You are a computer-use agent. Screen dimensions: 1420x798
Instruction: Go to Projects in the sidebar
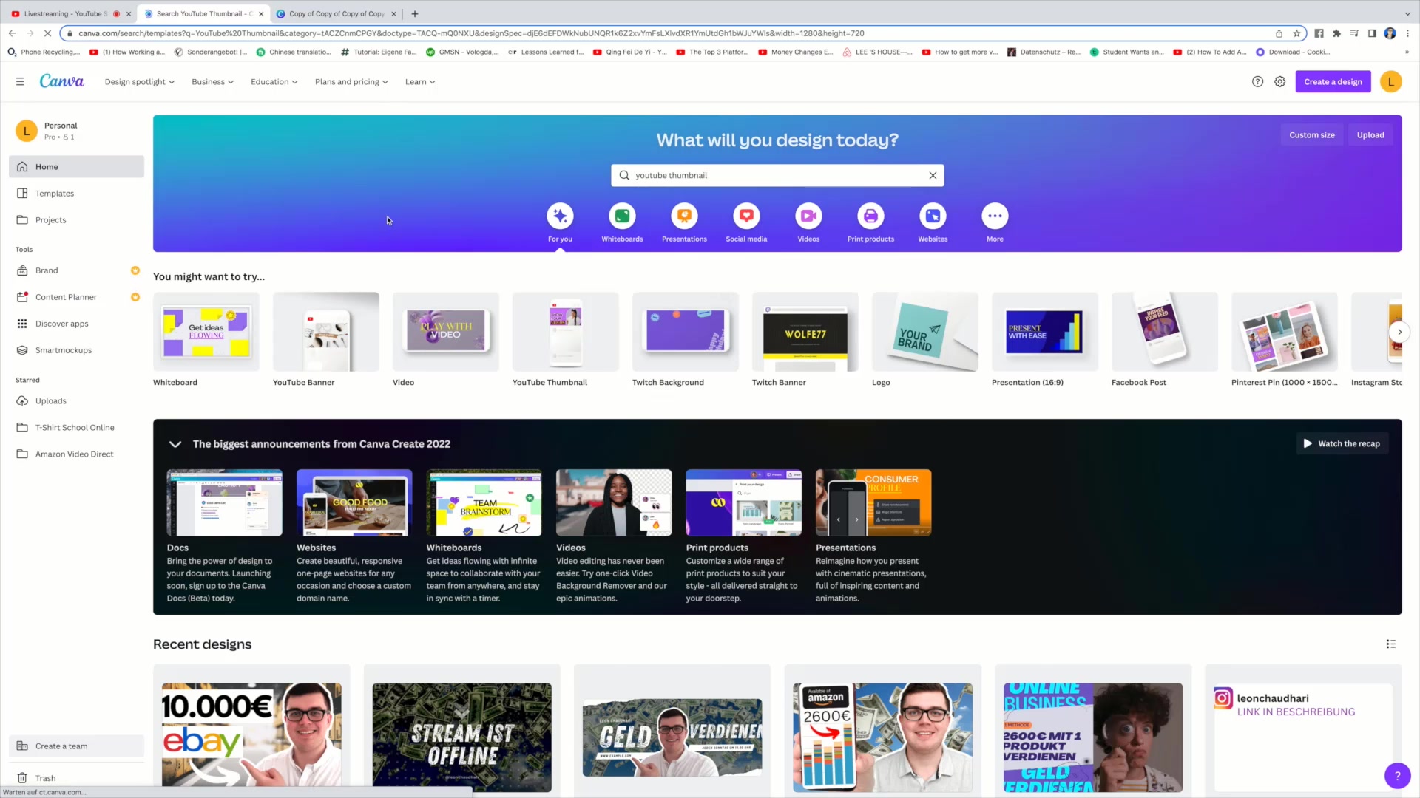pos(50,220)
